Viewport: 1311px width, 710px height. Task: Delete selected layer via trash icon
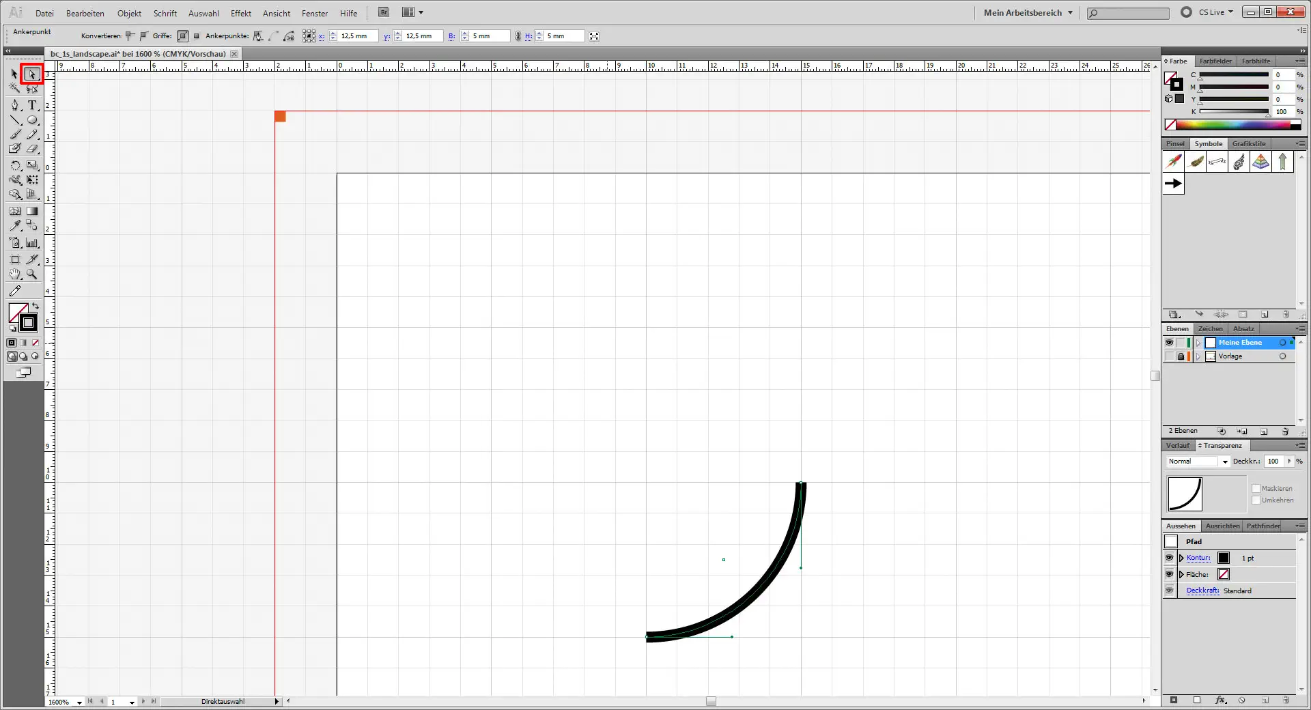point(1286,431)
